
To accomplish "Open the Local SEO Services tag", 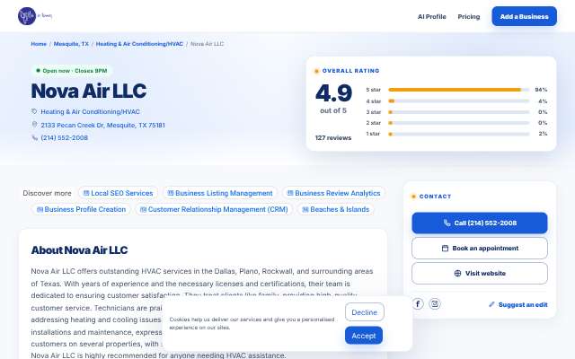I will coord(118,193).
